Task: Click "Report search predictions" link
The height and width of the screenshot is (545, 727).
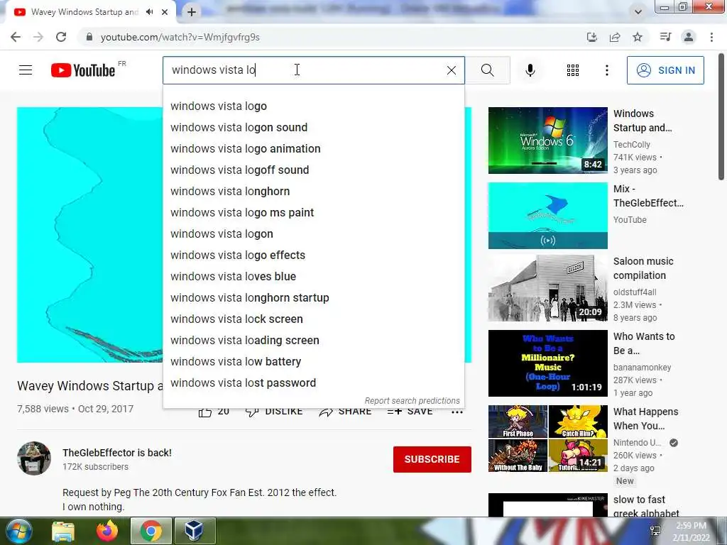Action: pos(412,400)
